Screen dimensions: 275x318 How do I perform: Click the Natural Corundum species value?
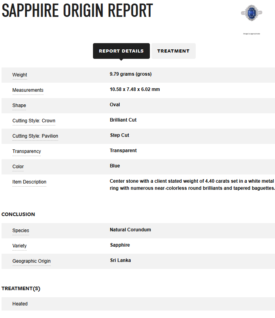tap(130, 230)
